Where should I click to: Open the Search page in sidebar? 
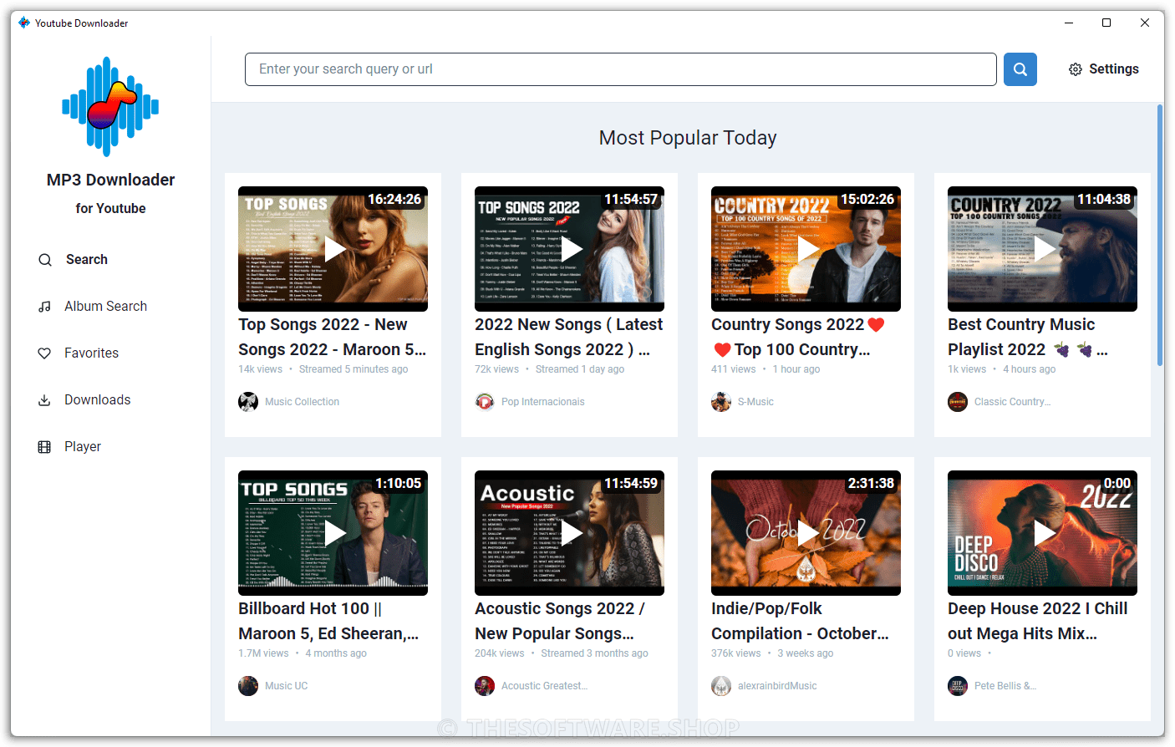87,260
